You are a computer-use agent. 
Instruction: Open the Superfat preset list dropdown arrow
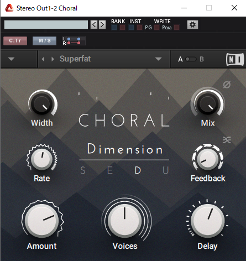[158, 59]
